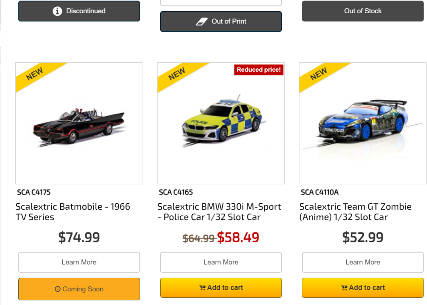Image resolution: width=427 pixels, height=305 pixels.
Task: Click Learn More under the Batmobile
Action: [x=79, y=262]
